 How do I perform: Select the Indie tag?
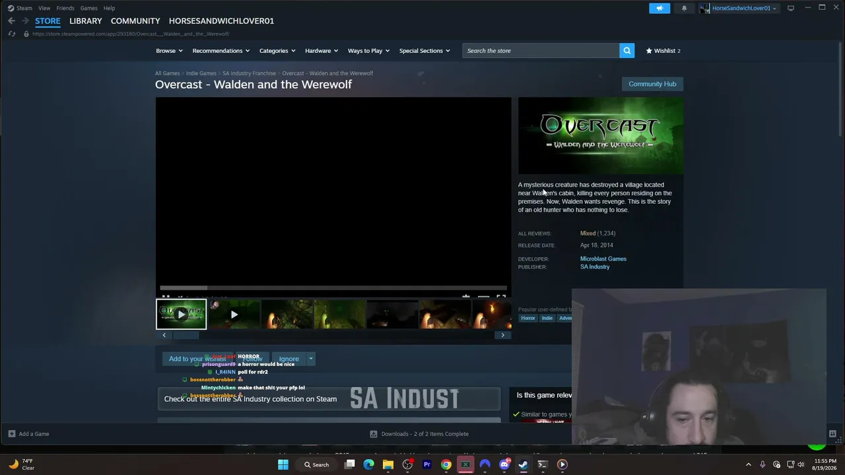pos(547,318)
